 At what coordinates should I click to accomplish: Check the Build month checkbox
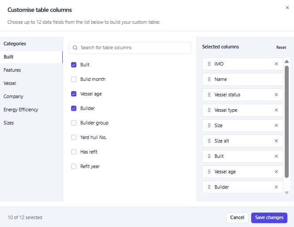coord(74,79)
